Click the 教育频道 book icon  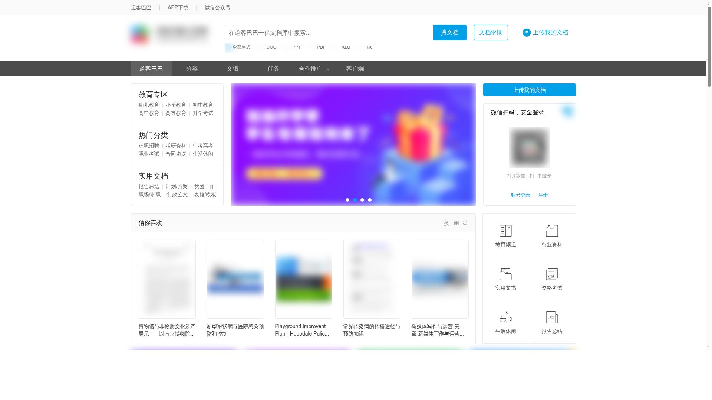(505, 231)
